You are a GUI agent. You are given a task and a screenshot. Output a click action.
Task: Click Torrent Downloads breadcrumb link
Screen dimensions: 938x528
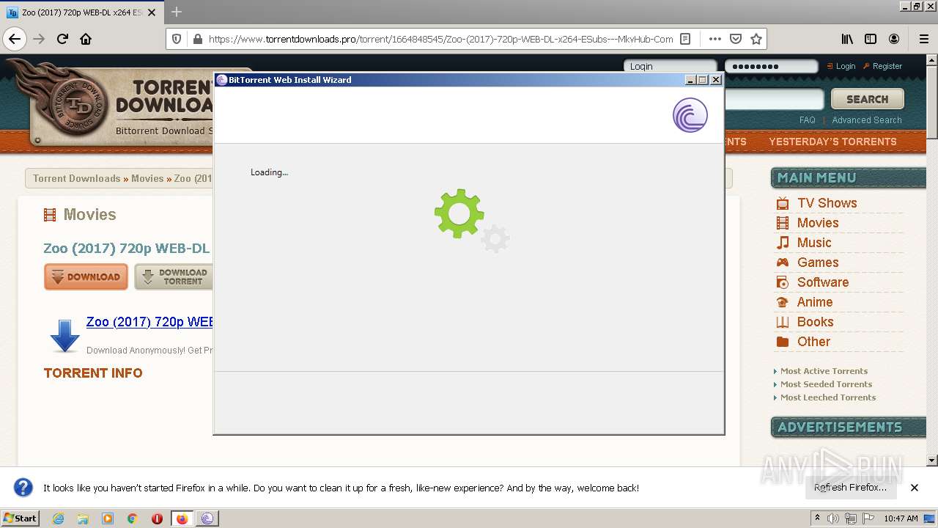pos(76,178)
